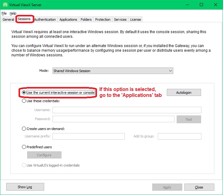
Task: Click the Add to group field
Action: click(x=180, y=136)
